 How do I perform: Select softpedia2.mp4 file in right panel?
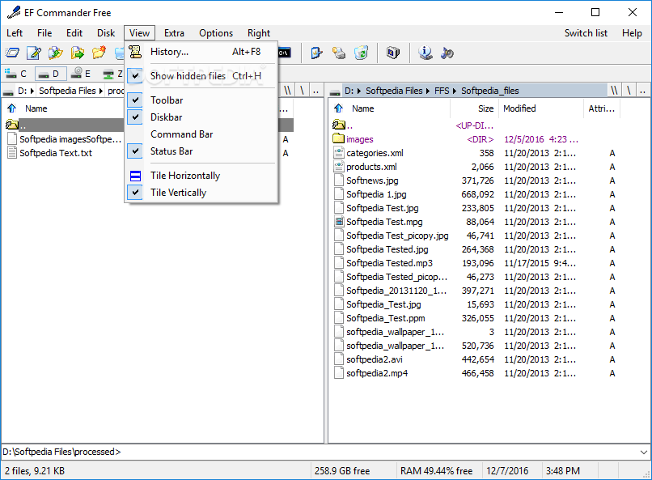377,373
